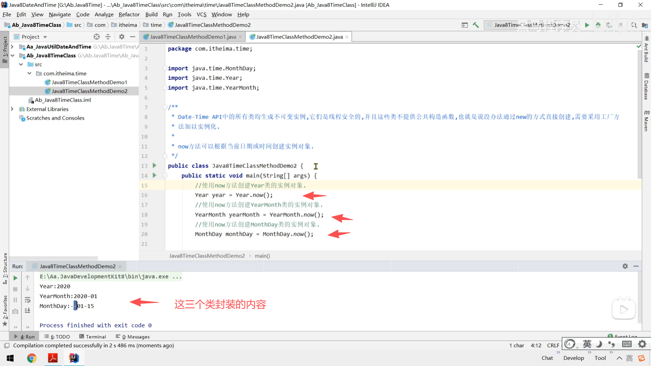Open Search Everywhere magnifier icon

[634, 25]
